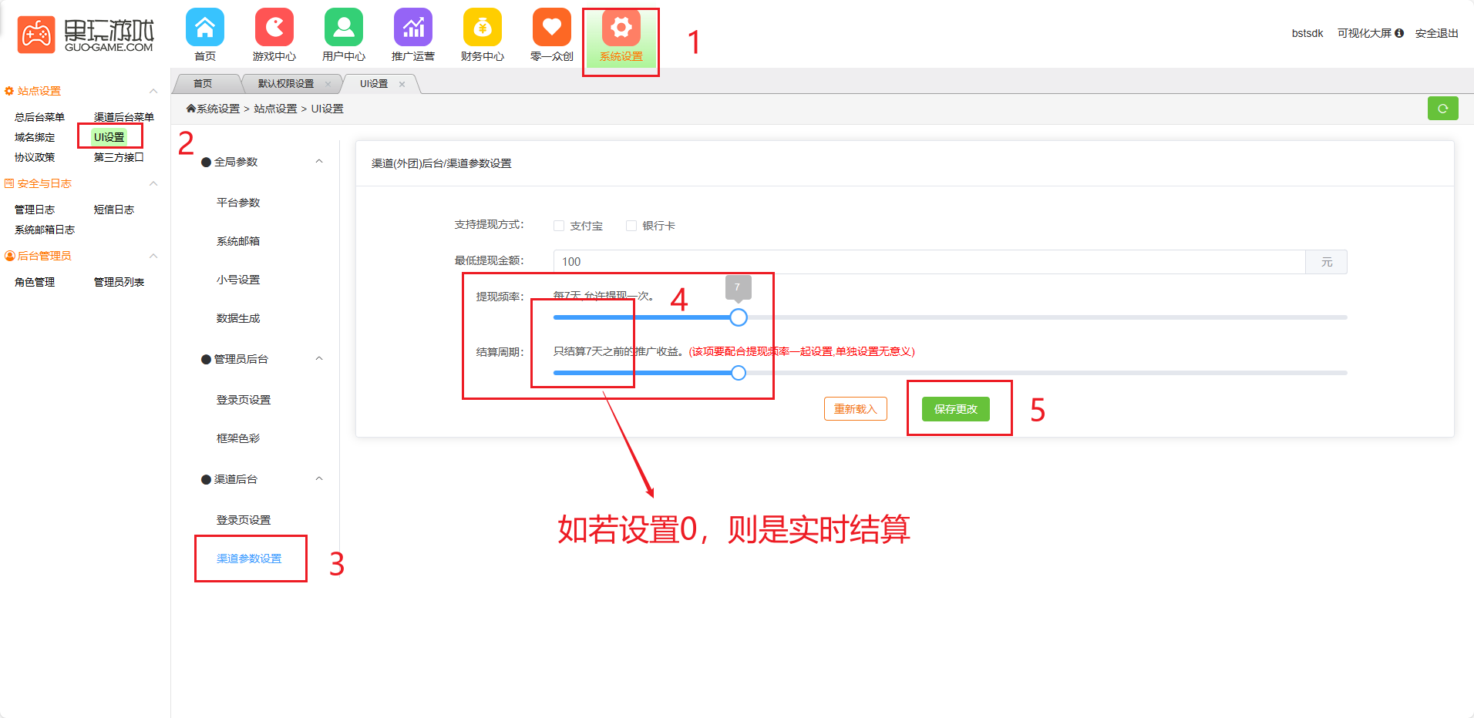Viewport: 1474px width, 718px height.
Task: Click the 提现频率 slider handle
Action: 739,317
